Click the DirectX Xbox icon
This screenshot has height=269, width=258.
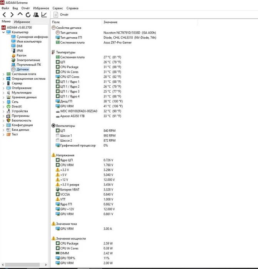[8, 106]
